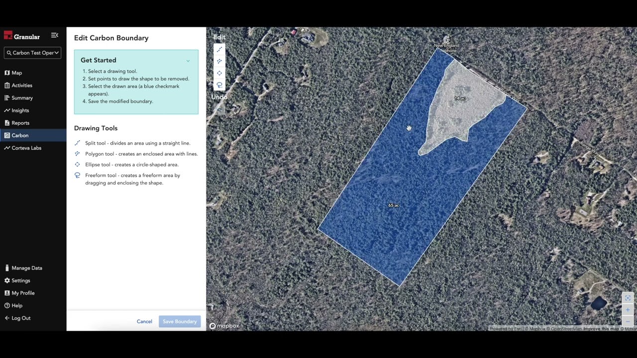Select the Carbon menu item
637x358 pixels.
tap(33, 135)
